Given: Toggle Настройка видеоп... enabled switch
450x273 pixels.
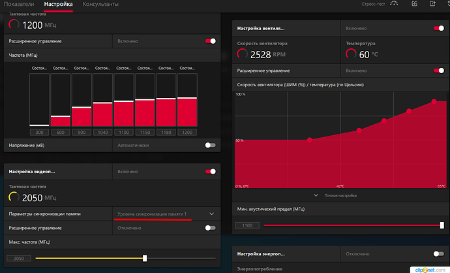Looking at the screenshot, I should [211, 172].
